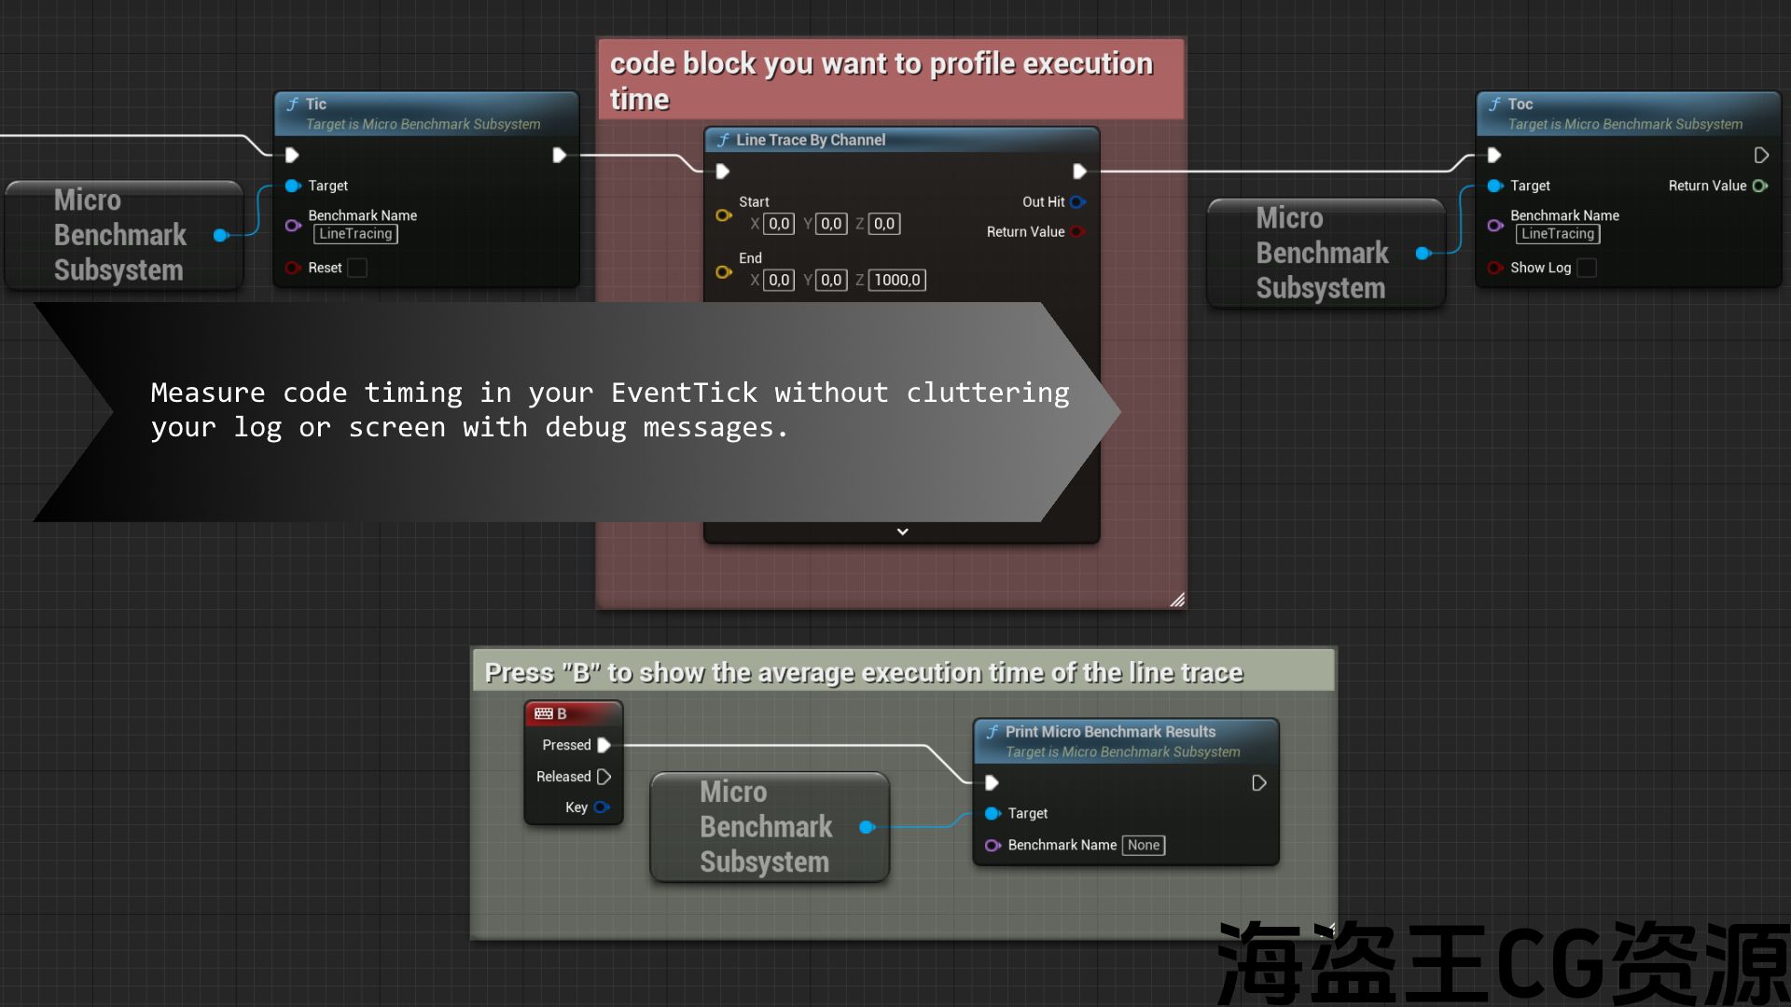Click the None Benchmark Name field
Viewport: 1791px width, 1007px height.
click(1143, 845)
